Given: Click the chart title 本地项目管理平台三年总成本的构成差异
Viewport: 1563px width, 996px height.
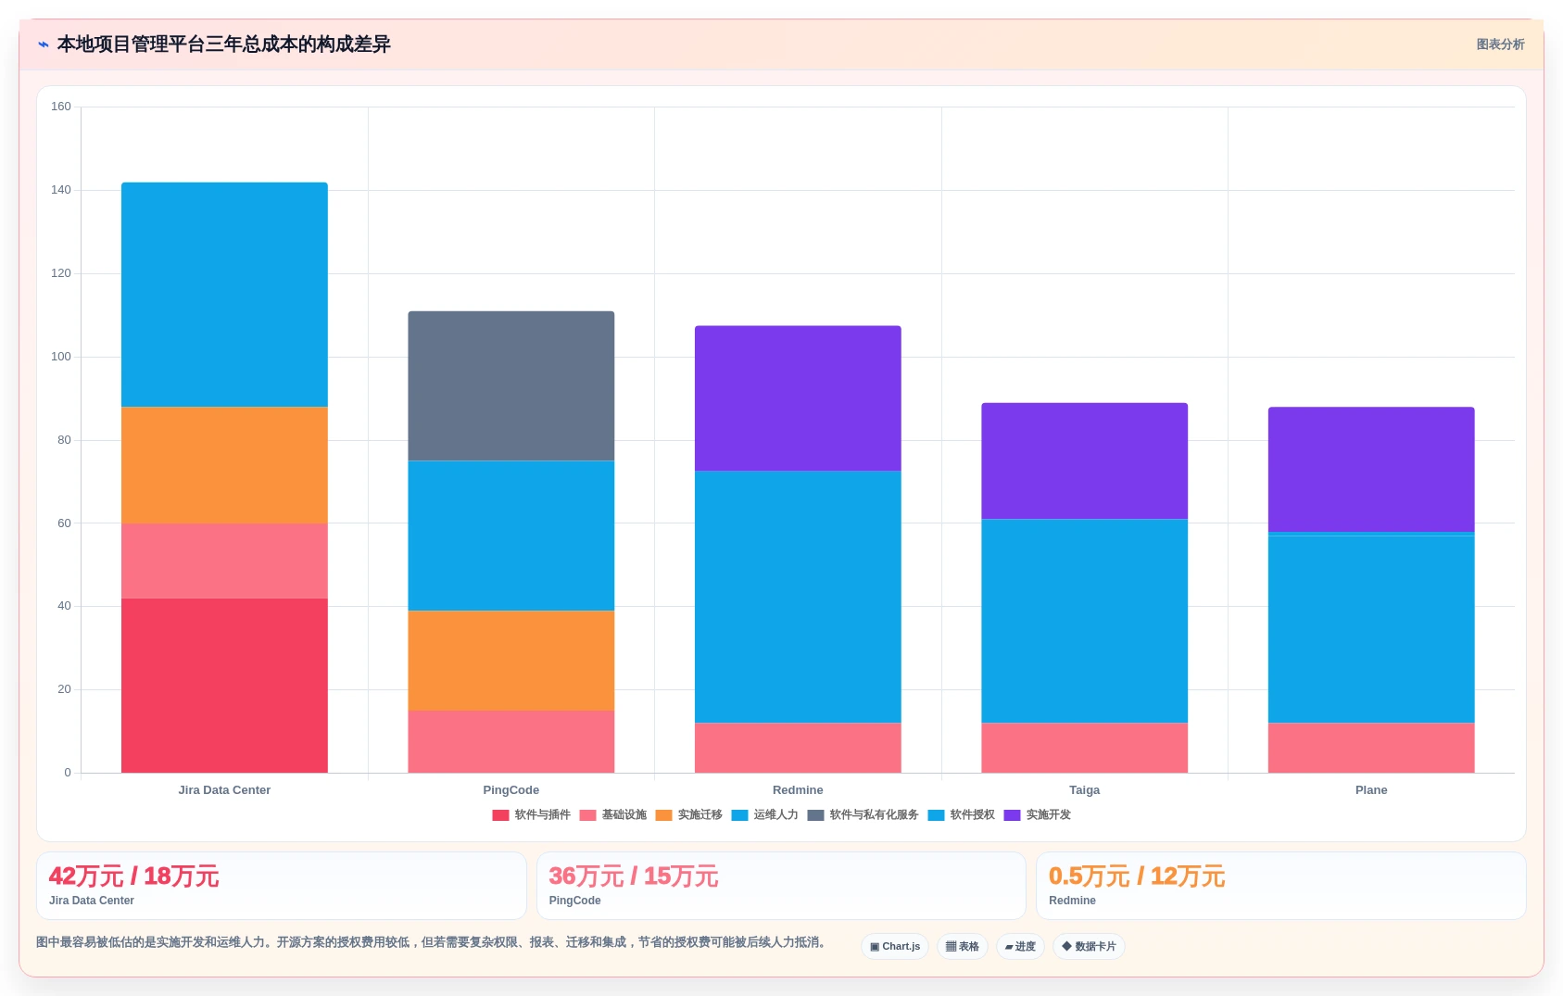Looking at the screenshot, I should pos(224,44).
